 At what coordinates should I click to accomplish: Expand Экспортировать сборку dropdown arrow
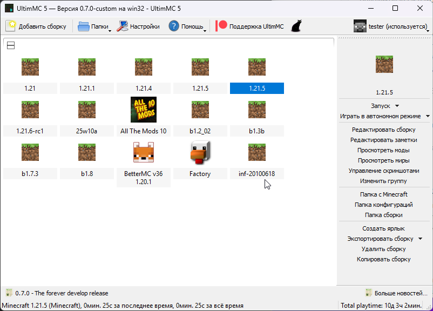pos(420,239)
